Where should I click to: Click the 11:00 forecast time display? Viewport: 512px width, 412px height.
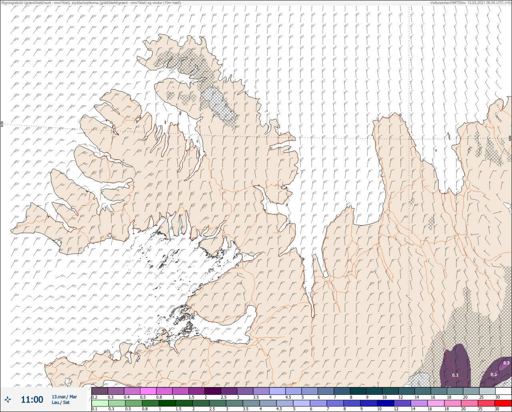pyautogui.click(x=32, y=400)
